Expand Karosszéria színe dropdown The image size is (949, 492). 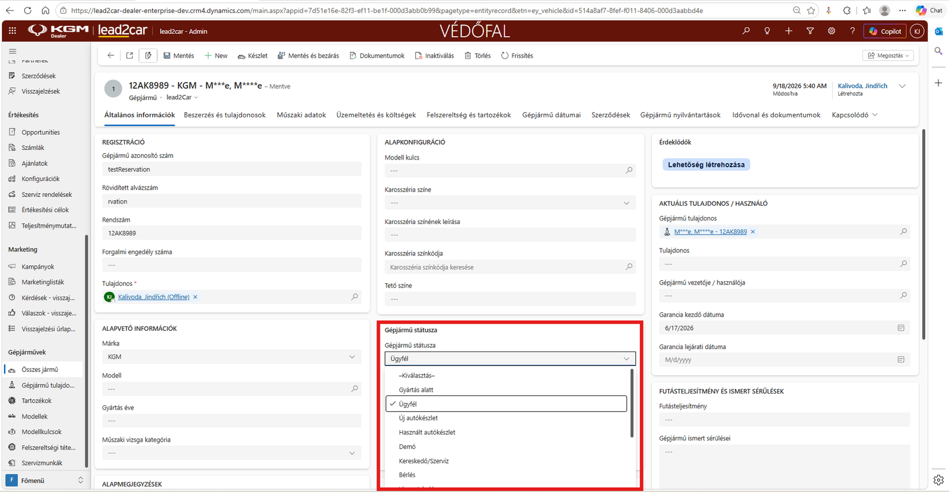tap(626, 203)
